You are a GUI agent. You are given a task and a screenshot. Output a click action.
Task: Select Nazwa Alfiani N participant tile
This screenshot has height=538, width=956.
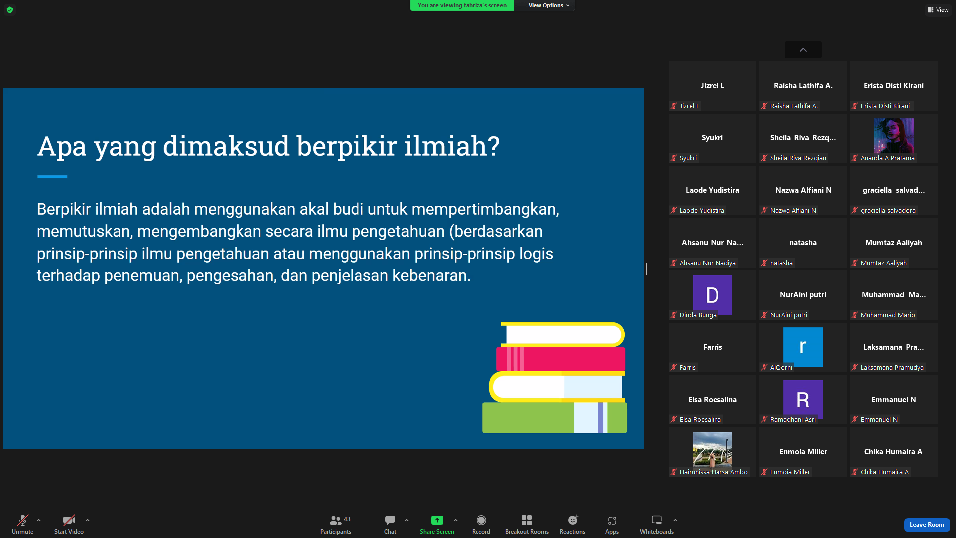coord(803,190)
